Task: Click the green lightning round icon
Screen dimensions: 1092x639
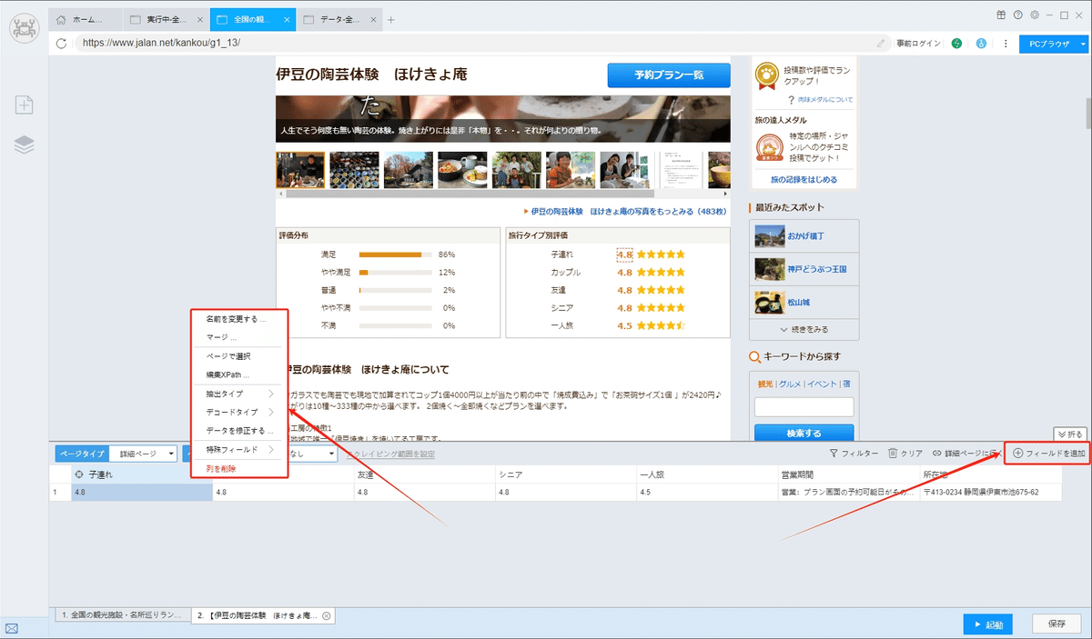Action: 957,43
